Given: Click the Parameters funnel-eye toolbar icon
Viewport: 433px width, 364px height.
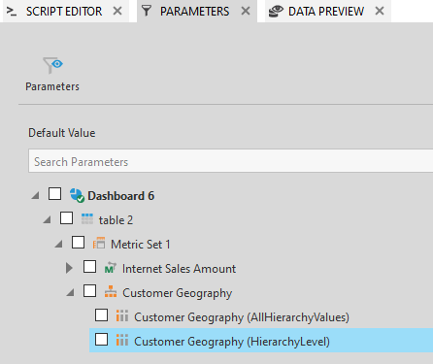Looking at the screenshot, I should [x=52, y=65].
